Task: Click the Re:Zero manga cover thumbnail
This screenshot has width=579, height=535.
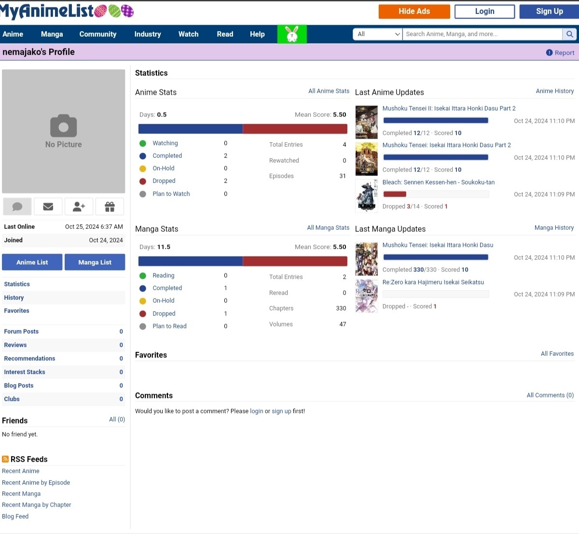Action: 367,296
